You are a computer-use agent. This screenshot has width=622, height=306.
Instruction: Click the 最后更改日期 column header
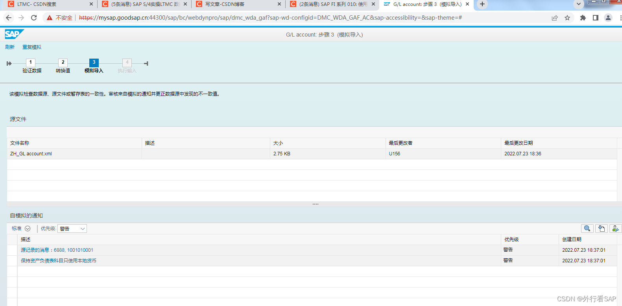(559, 143)
